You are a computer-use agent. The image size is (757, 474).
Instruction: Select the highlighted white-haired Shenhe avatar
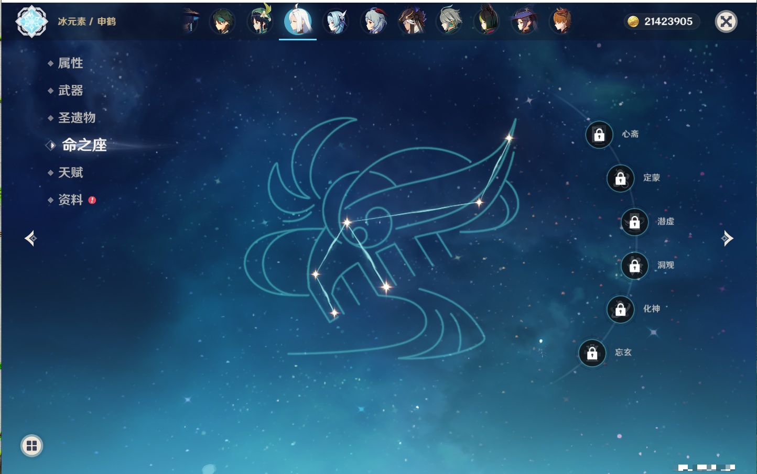click(x=298, y=21)
